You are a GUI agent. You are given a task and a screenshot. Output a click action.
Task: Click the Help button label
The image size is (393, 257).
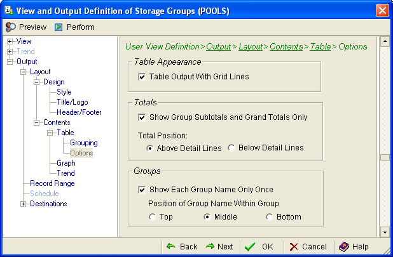[360, 247]
